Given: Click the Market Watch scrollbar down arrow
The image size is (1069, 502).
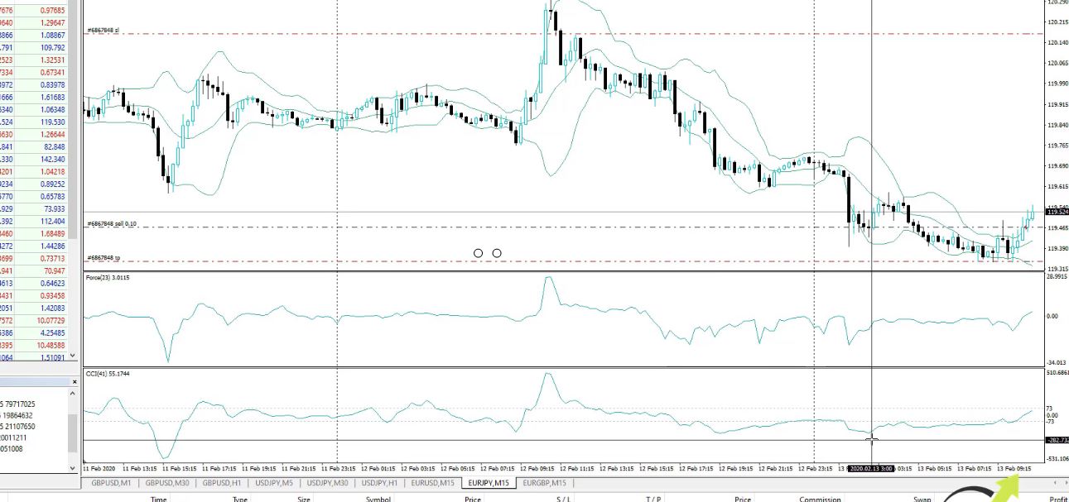Looking at the screenshot, I should coord(71,354).
